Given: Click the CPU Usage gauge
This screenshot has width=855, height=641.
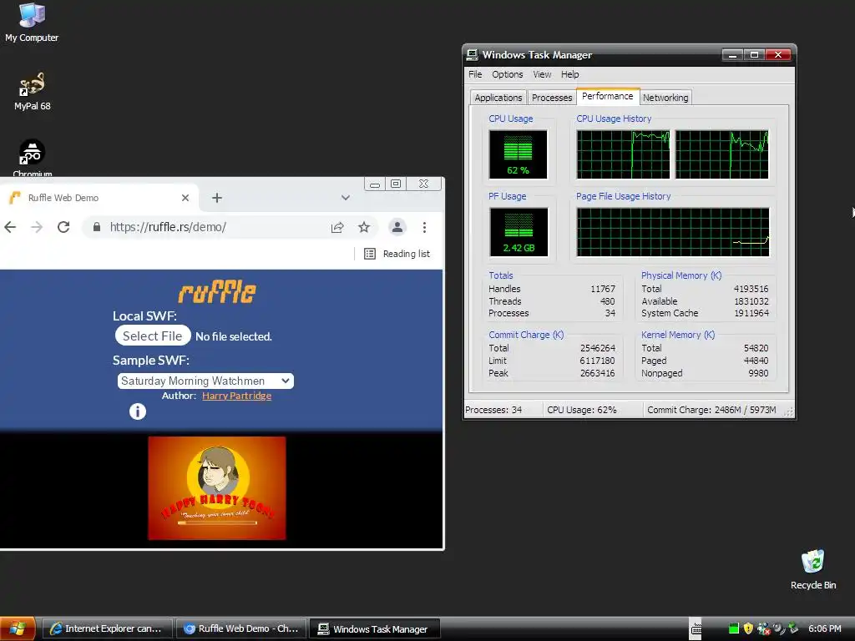Looking at the screenshot, I should click(x=518, y=154).
